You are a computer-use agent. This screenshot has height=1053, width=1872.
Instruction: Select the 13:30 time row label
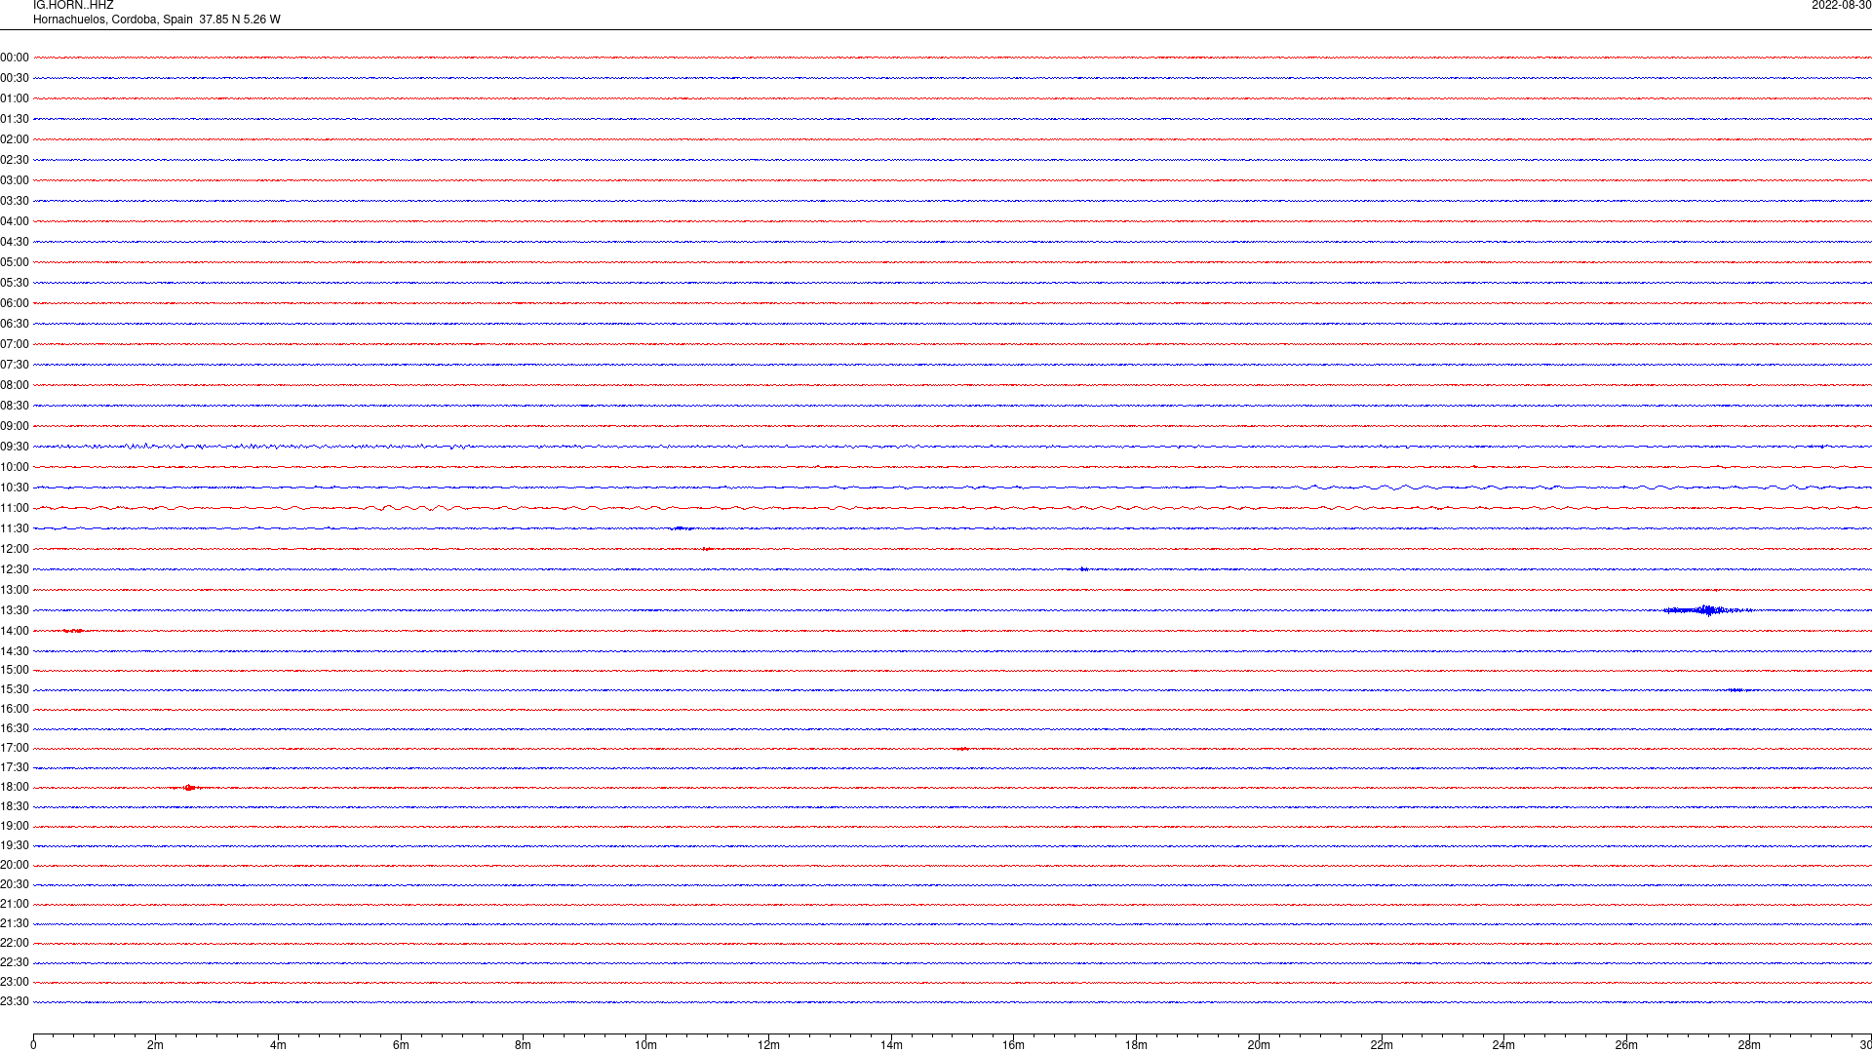click(15, 610)
